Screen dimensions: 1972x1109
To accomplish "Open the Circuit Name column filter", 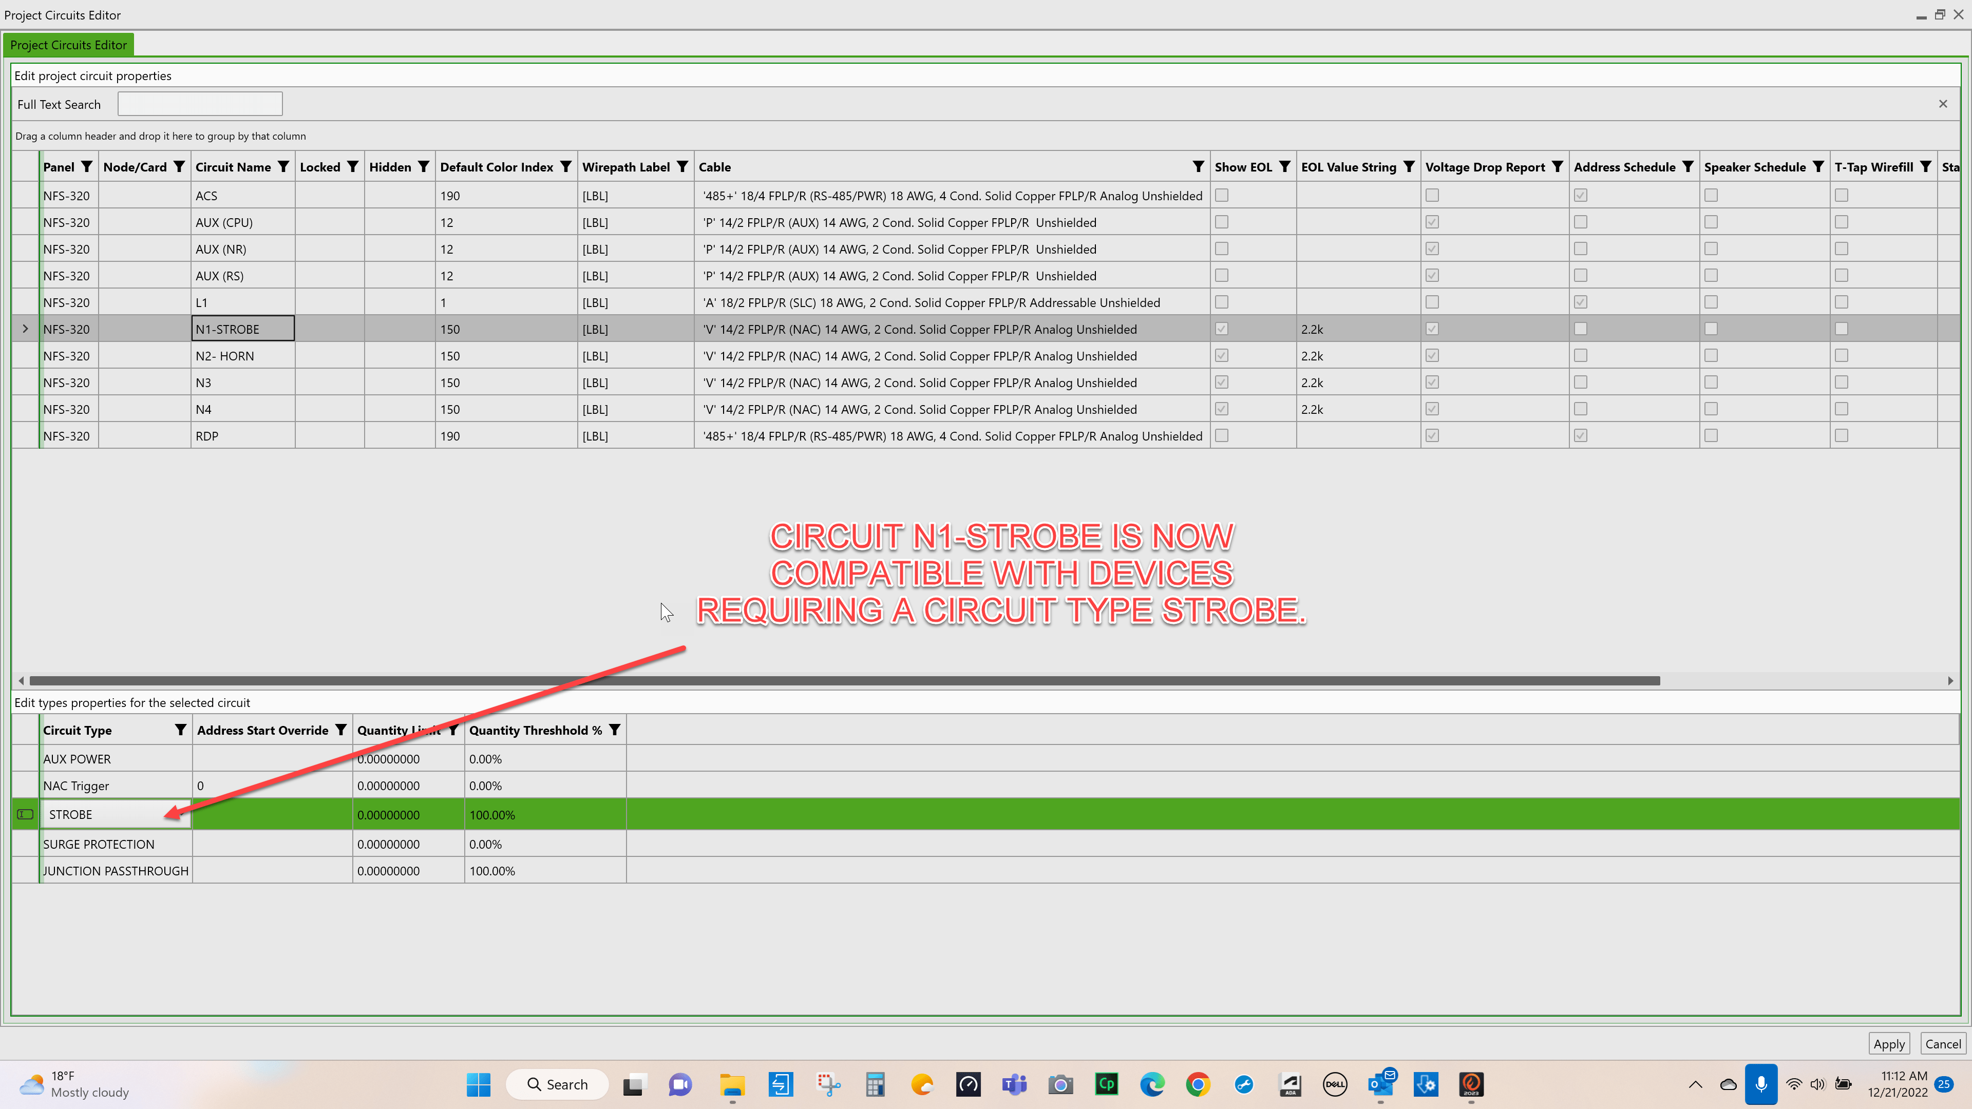I will (x=284, y=166).
